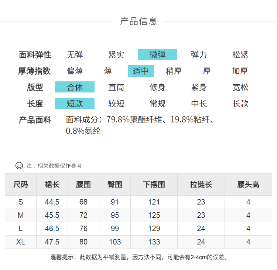The width and height of the screenshot is (277, 270).
Task: Pick the 加厚 thickness option
Action: pyautogui.click(x=240, y=71)
